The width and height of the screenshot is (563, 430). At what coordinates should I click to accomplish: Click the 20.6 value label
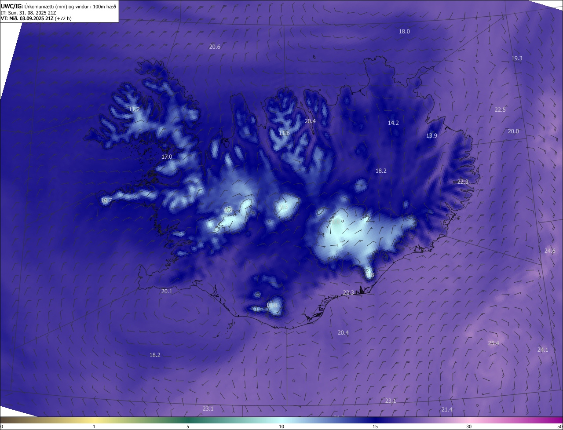(215, 47)
